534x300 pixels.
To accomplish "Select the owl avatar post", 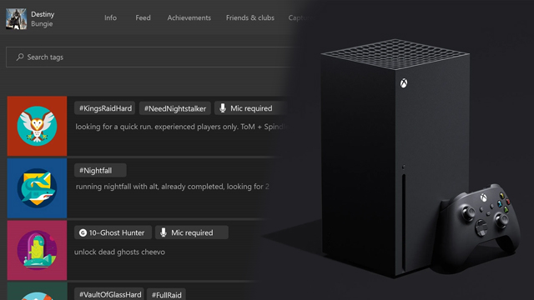I will coord(37,126).
